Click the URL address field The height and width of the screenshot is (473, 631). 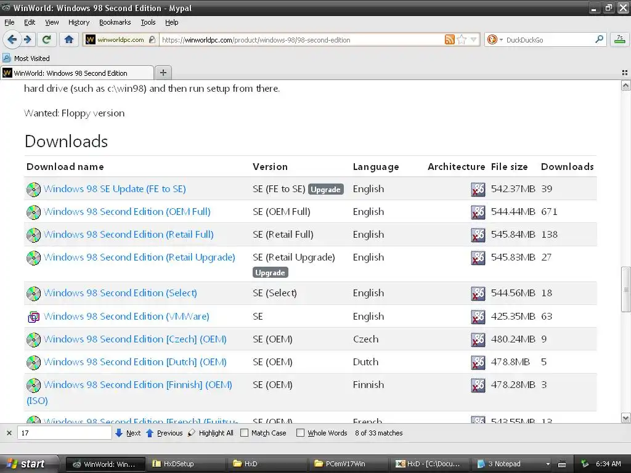(301, 40)
